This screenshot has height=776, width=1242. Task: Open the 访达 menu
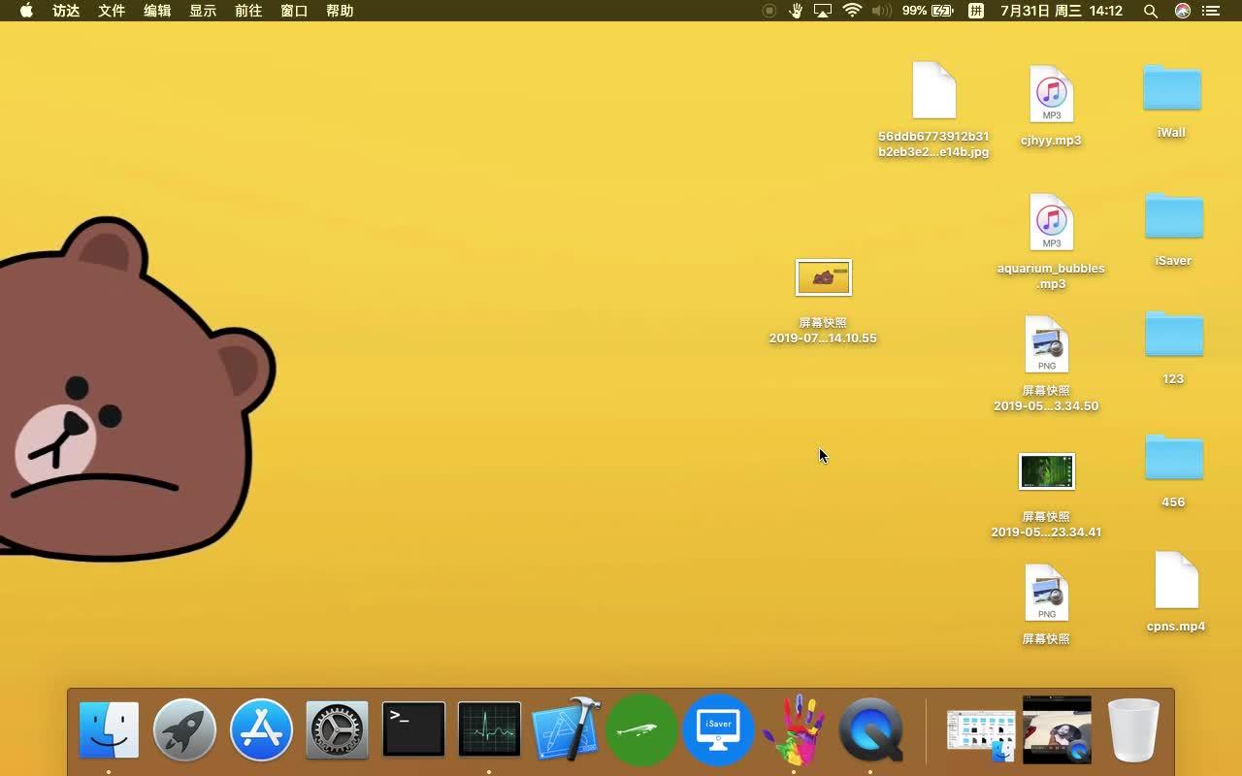66,11
